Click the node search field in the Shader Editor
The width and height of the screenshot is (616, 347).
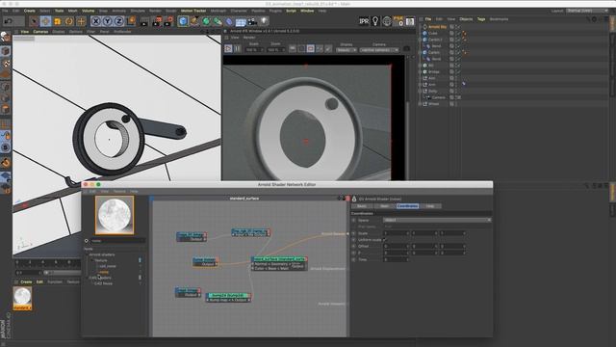click(x=118, y=241)
